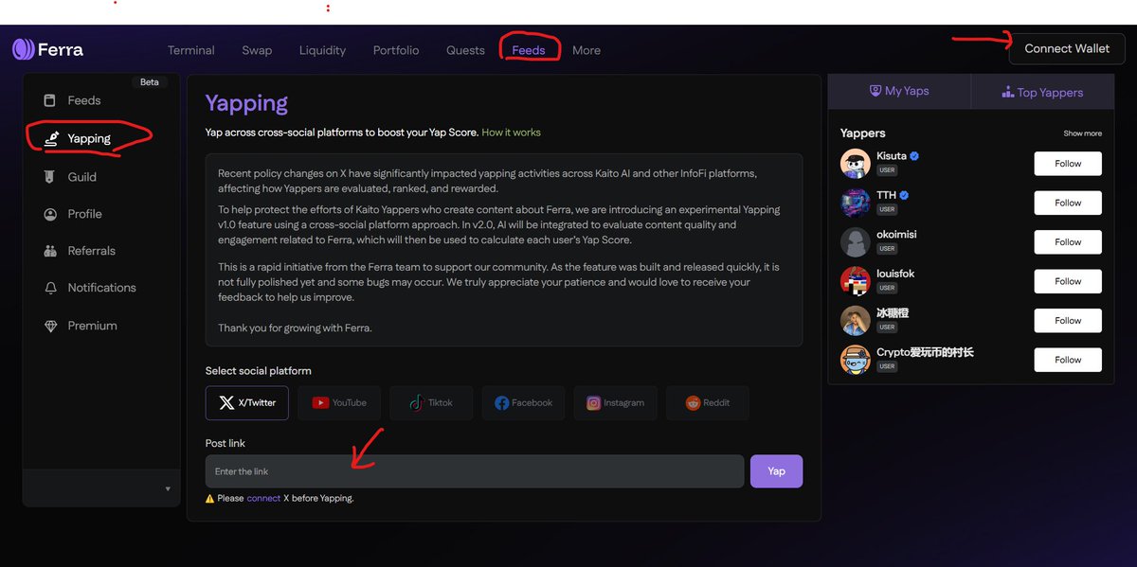The height and width of the screenshot is (567, 1137).
Task: Select the Yapping sidebar item
Action: (77, 138)
